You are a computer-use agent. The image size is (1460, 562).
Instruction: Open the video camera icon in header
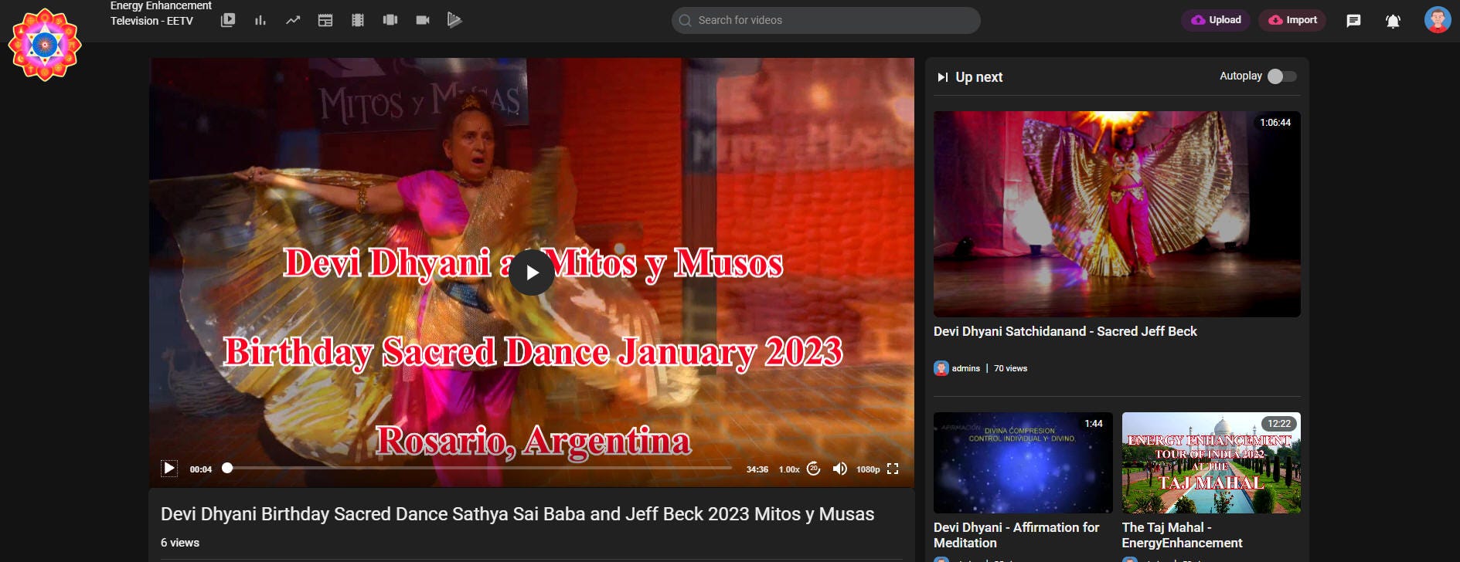coord(423,20)
